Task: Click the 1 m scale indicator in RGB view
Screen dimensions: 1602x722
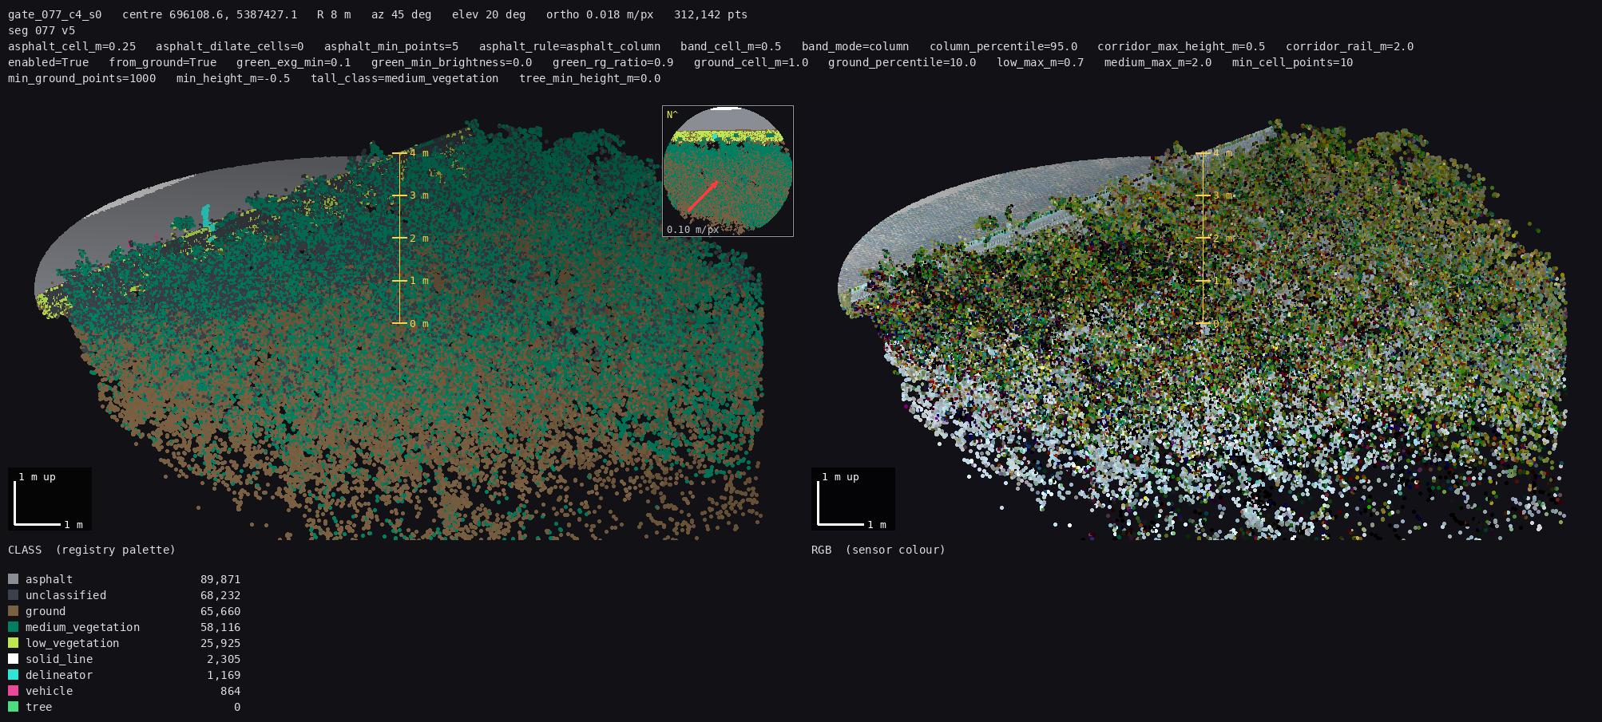Action: click(853, 499)
